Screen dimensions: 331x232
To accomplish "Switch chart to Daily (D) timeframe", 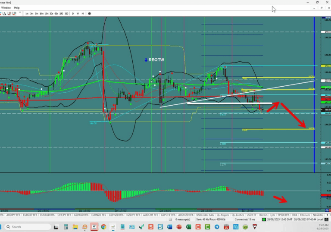I will [x=73, y=13].
